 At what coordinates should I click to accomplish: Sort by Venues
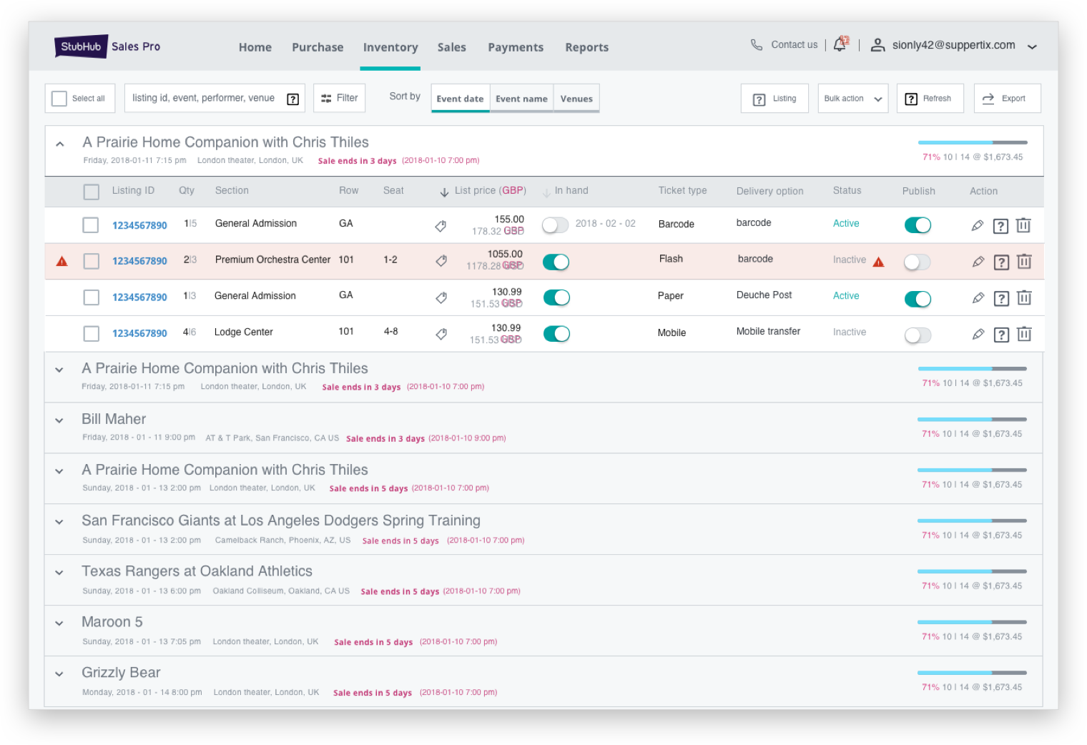(576, 99)
